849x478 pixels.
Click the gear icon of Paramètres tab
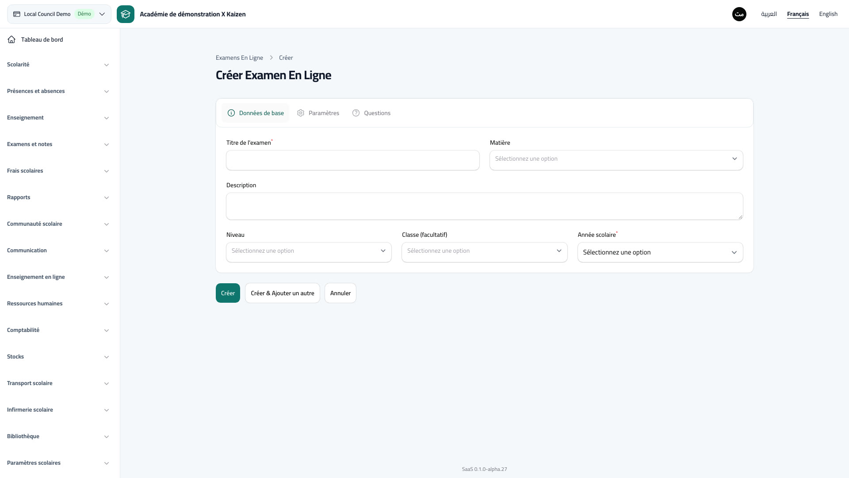click(x=301, y=113)
